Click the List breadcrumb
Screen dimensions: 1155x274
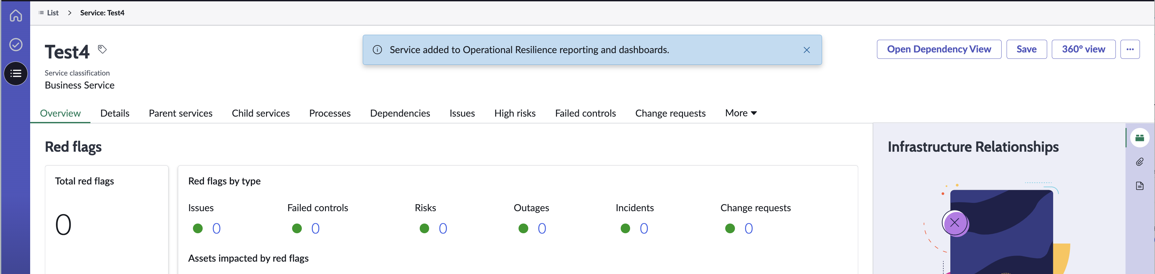click(49, 13)
